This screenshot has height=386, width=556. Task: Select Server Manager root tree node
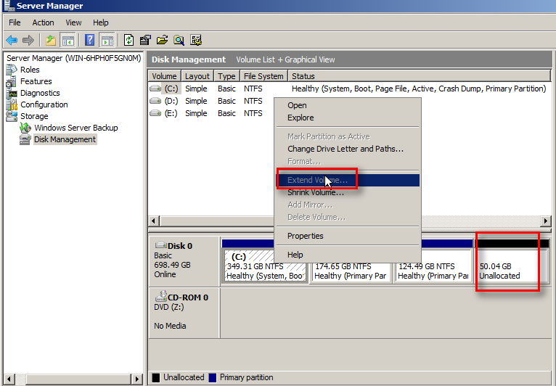pos(74,58)
